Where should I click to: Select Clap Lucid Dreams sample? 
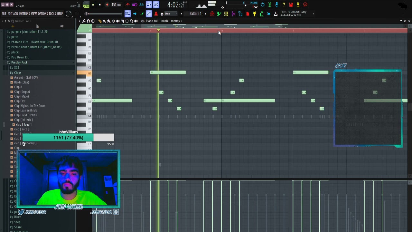coord(25,115)
